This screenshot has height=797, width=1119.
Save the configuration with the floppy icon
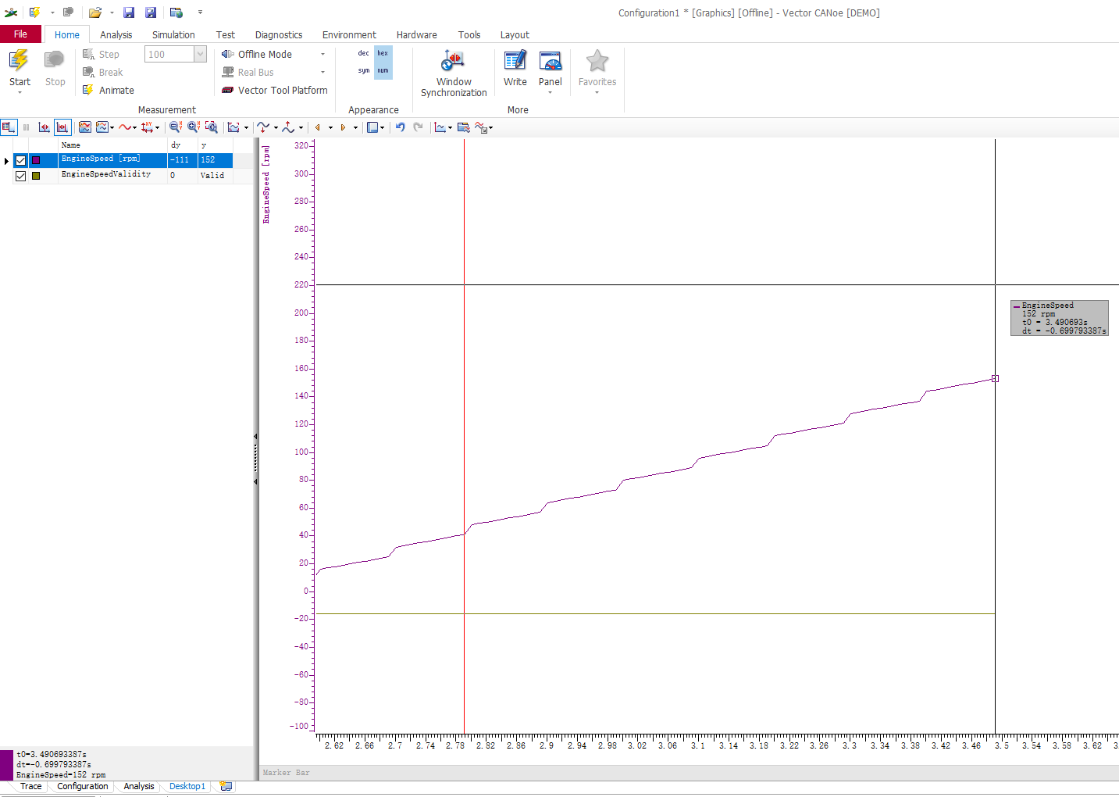click(x=129, y=13)
